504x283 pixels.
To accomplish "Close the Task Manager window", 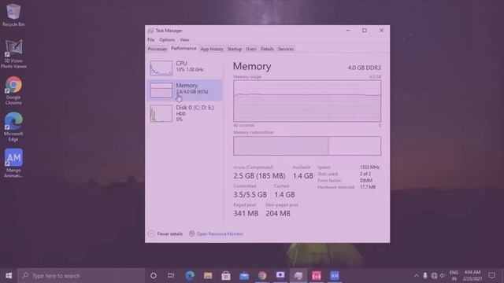I will [x=381, y=31].
